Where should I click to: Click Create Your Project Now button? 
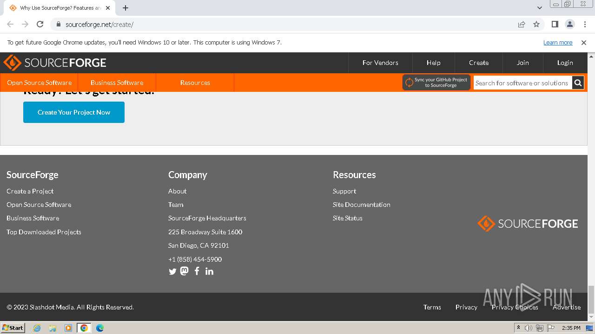[74, 112]
